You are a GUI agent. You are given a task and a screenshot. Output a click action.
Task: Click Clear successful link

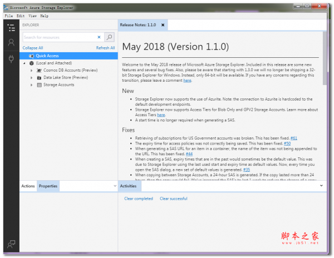pyautogui.click(x=173, y=199)
